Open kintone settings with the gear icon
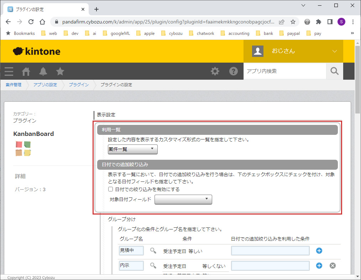This screenshot has height=280, width=361. click(x=215, y=71)
